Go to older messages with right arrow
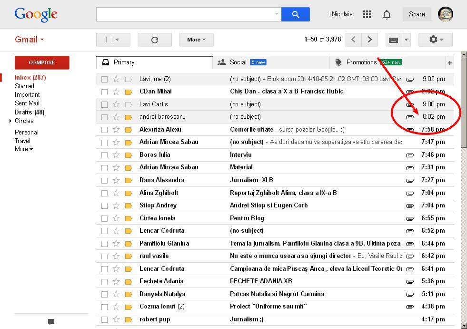This screenshot has height=329, width=467. [369, 40]
